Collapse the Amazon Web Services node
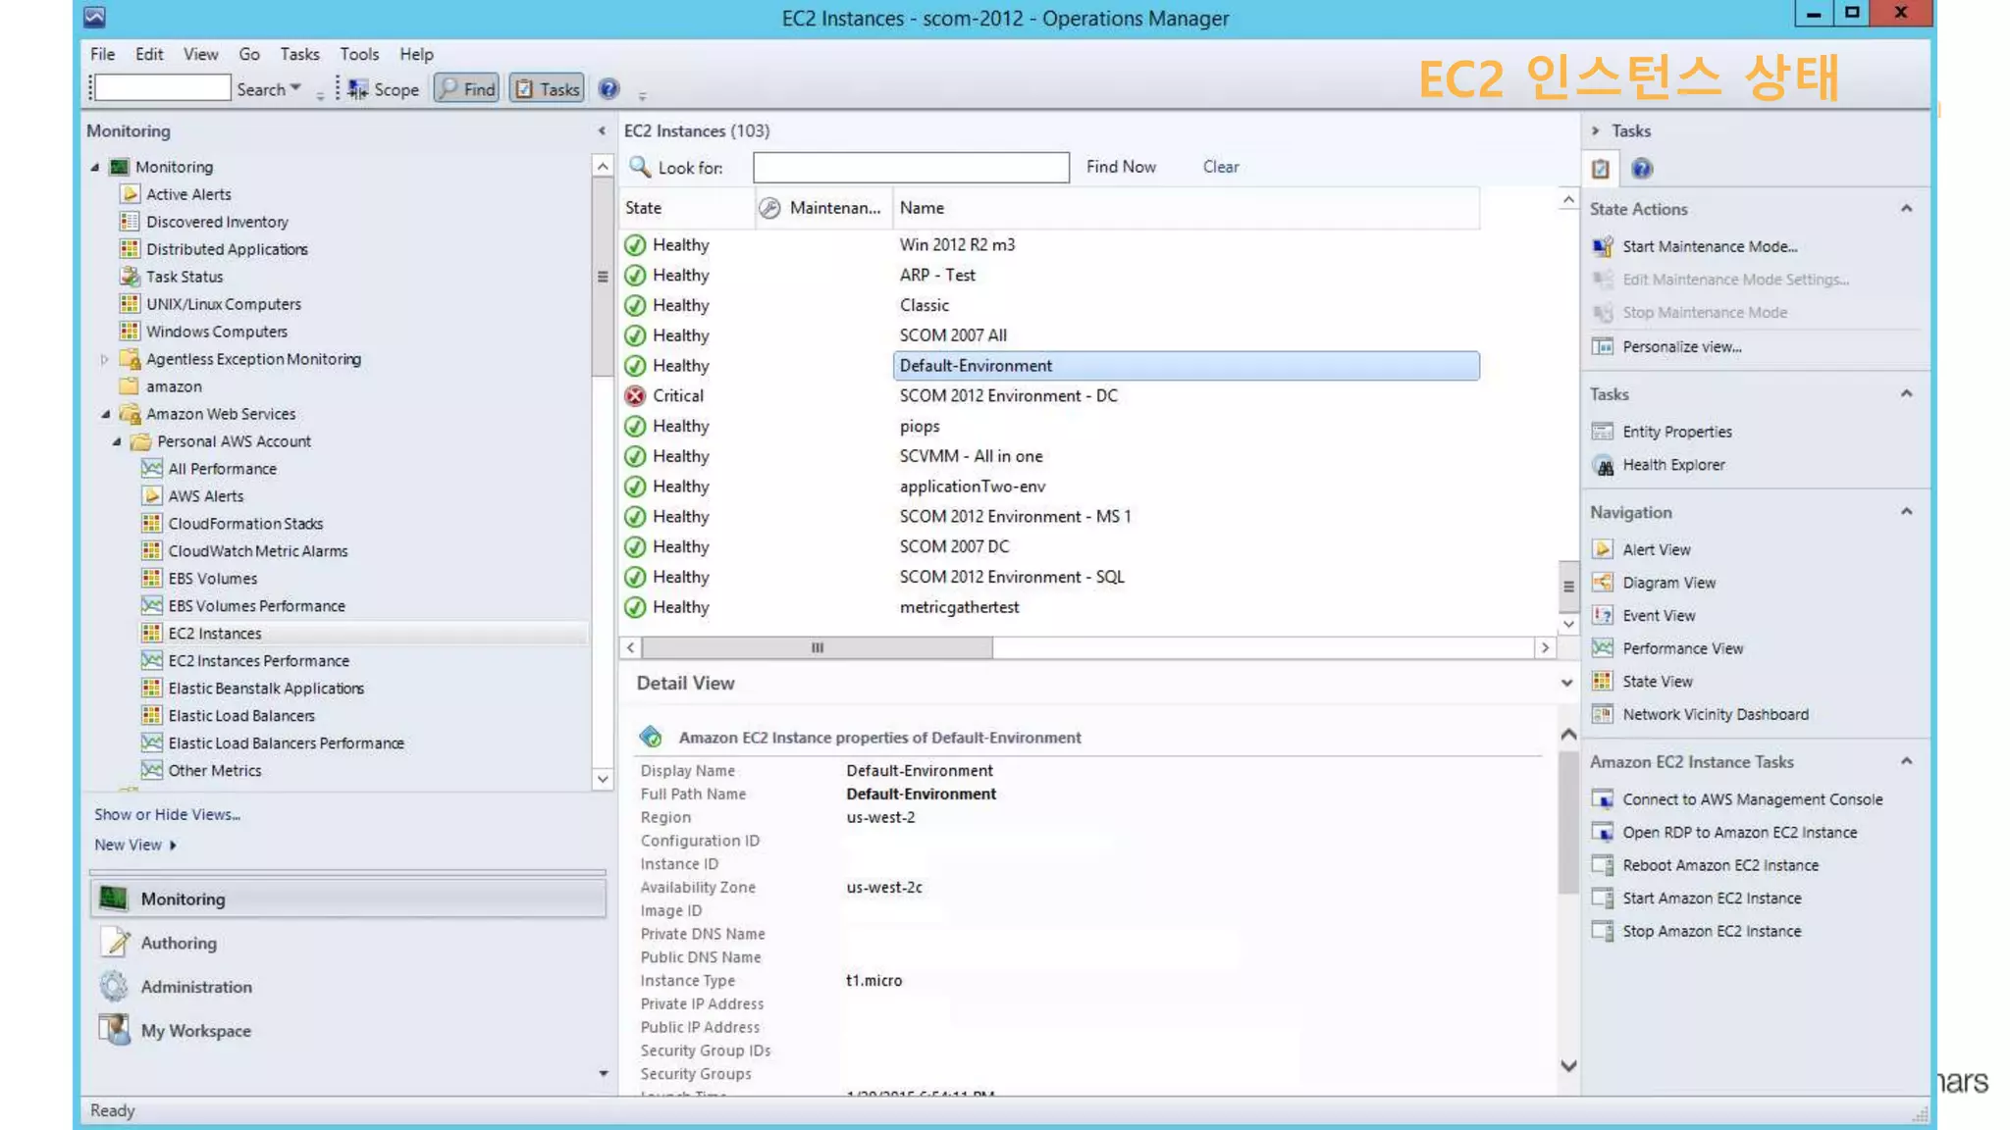This screenshot has width=2010, height=1130. click(106, 414)
